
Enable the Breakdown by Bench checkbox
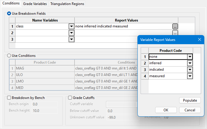pos(9,98)
